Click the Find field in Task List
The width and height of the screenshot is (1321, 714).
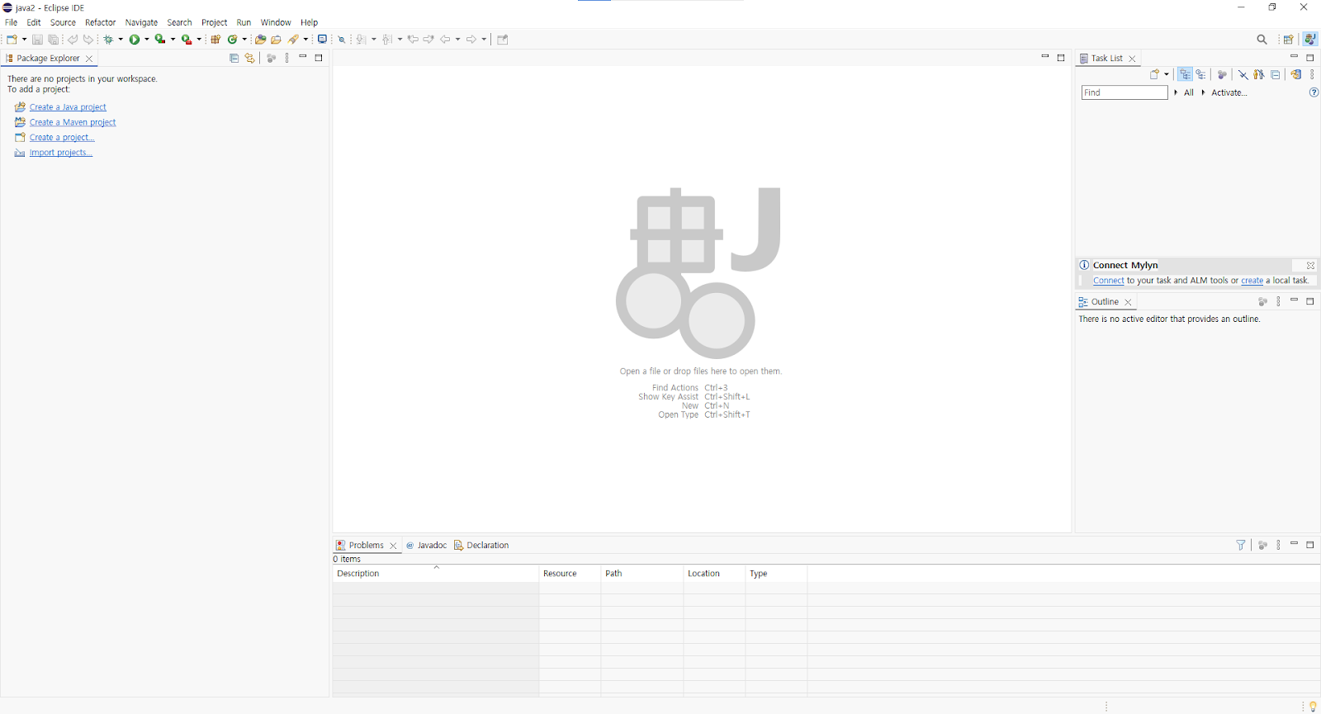[1125, 92]
